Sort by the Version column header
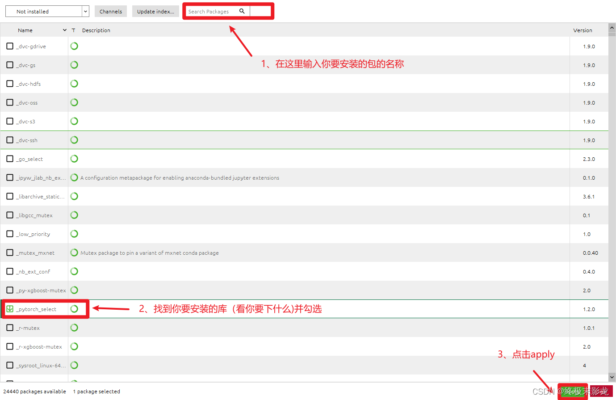The image size is (616, 400). tap(582, 30)
